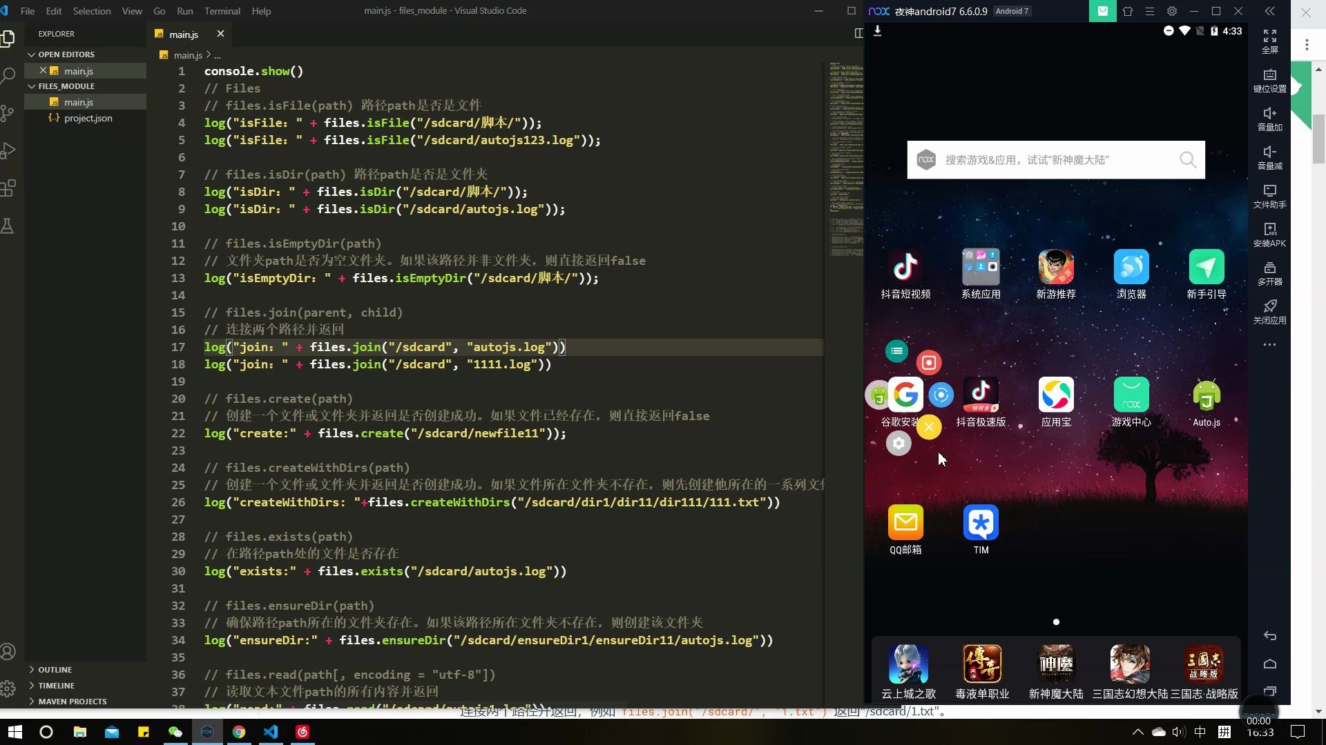Open Chrome from the Windows taskbar
The width and height of the screenshot is (1326, 745).
[239, 732]
